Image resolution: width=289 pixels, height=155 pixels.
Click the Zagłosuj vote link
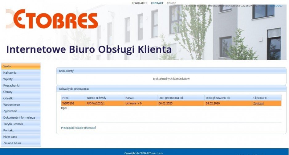pos(258,104)
